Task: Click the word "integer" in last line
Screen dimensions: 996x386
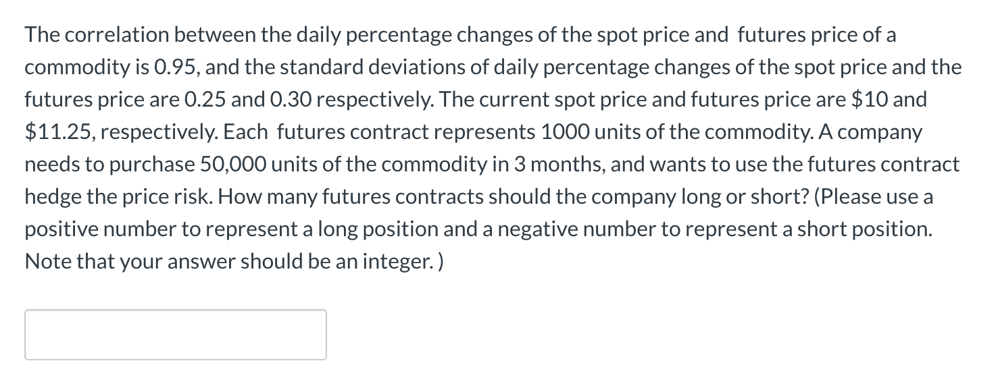Action: coord(397,262)
